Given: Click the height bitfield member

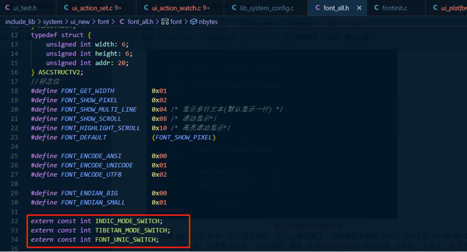Looking at the screenshot, I should click(106, 54).
